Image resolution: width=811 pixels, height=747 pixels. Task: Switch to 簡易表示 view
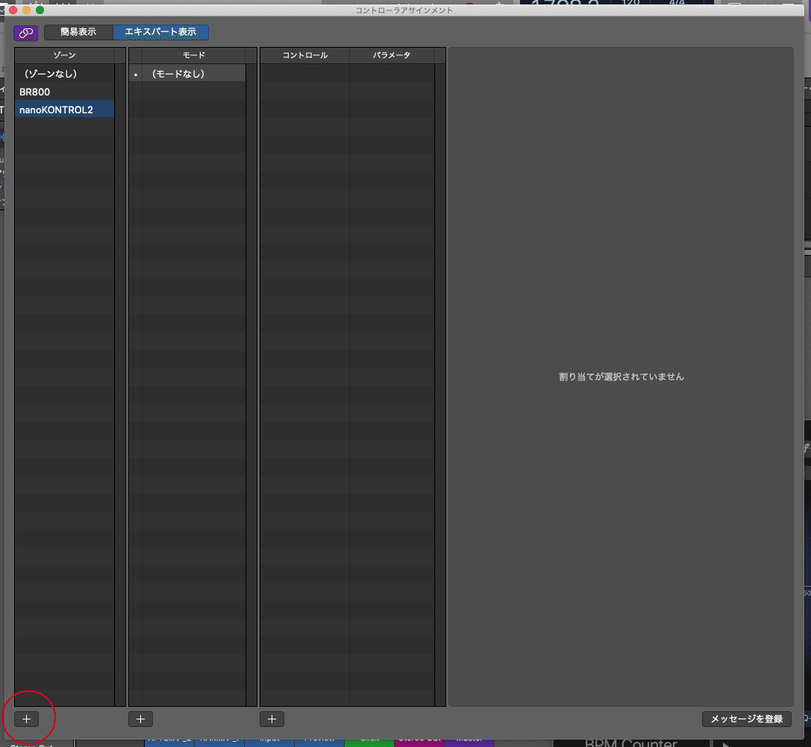pyautogui.click(x=78, y=32)
